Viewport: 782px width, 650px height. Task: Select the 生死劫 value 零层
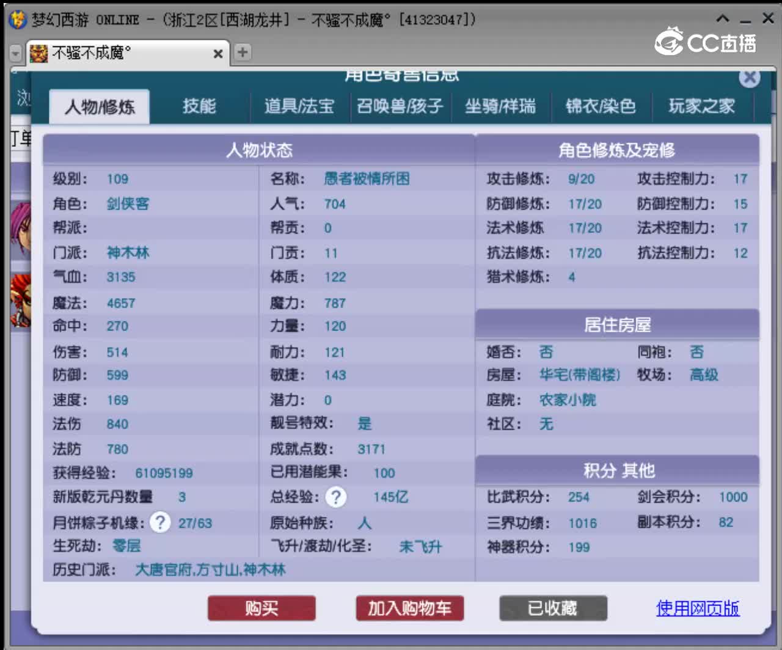(126, 546)
